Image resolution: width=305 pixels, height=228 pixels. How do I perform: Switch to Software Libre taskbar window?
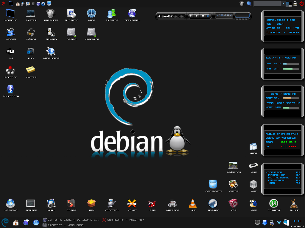click(x=71, y=220)
